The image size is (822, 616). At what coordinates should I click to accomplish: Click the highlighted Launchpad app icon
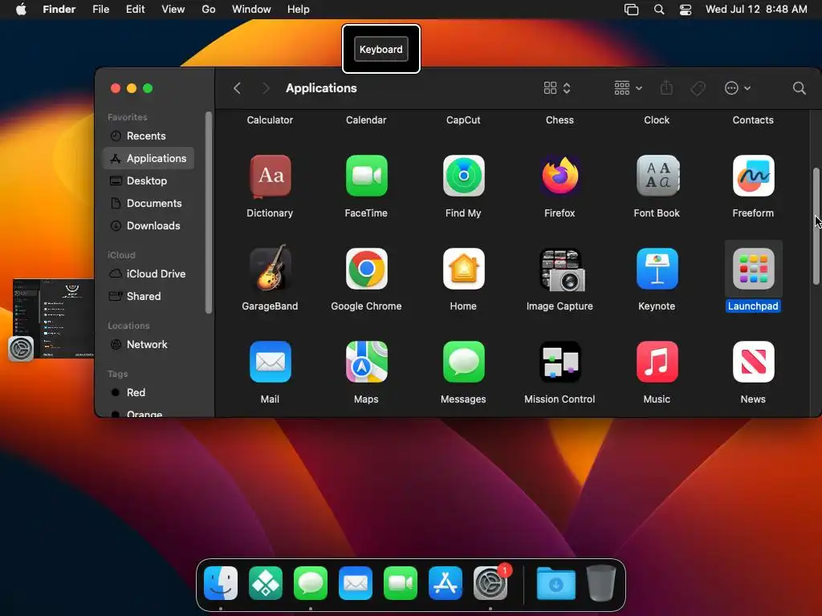[x=753, y=269]
